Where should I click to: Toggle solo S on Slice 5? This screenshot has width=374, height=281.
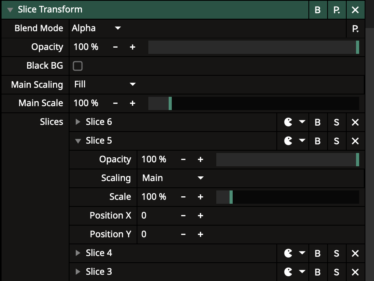[x=336, y=141]
